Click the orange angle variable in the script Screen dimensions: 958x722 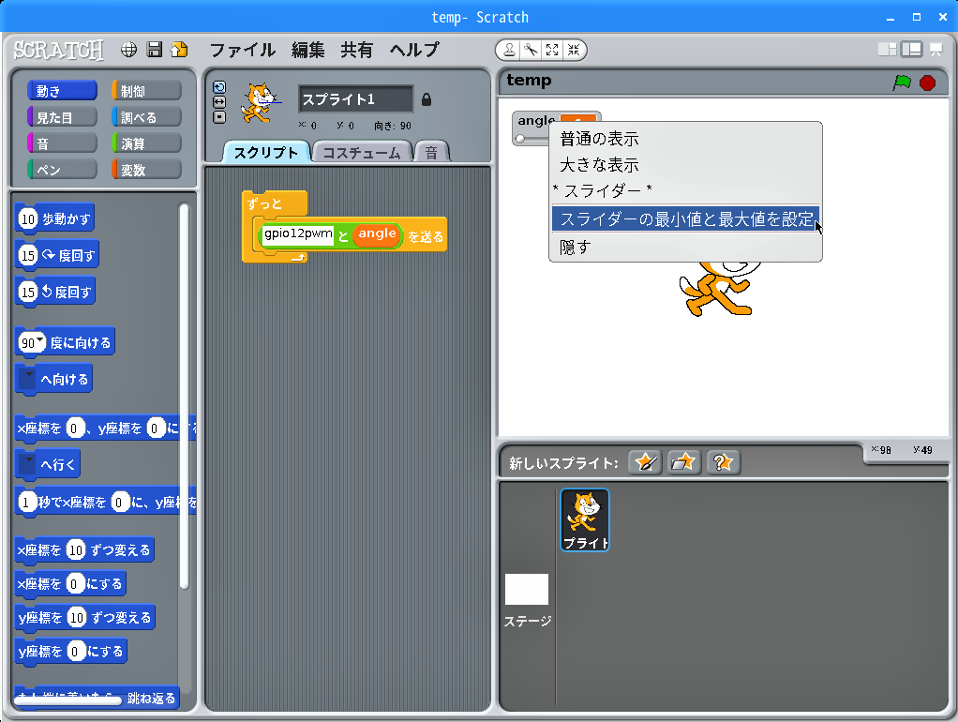(x=377, y=234)
